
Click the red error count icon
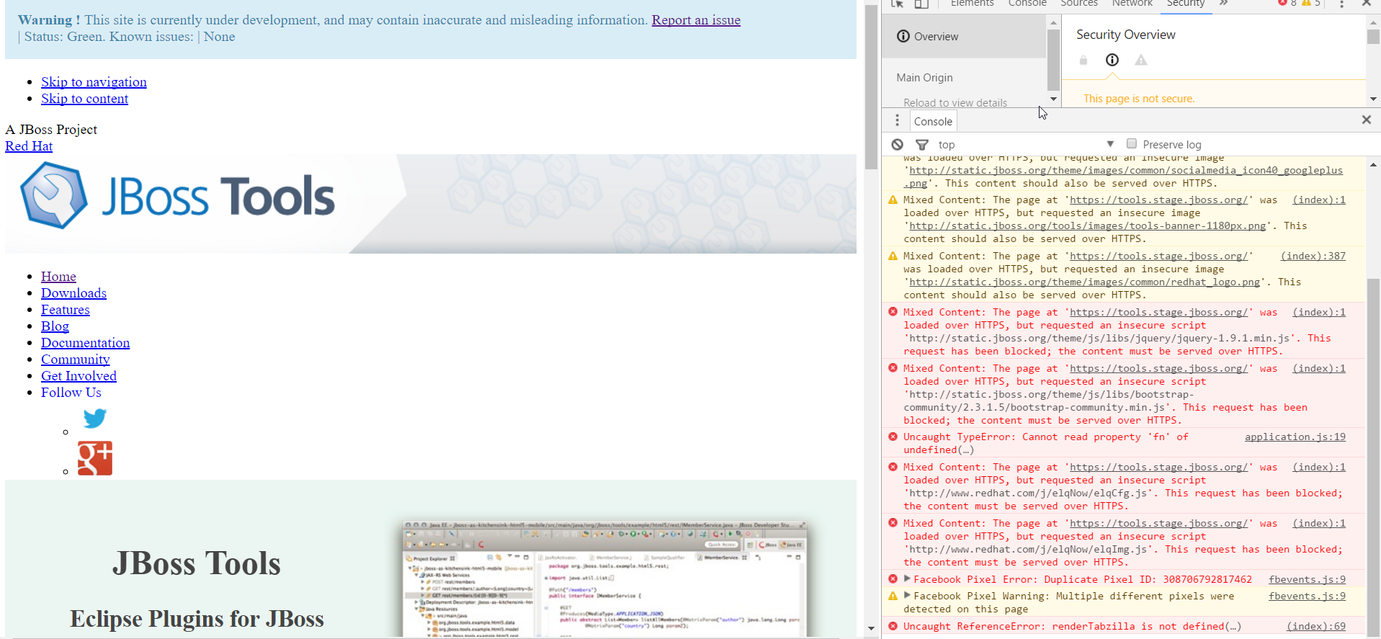coord(1283,3)
